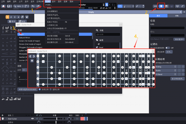Click the fretboard settings gear icon
The image size is (186, 124).
pyautogui.click(x=32, y=61)
